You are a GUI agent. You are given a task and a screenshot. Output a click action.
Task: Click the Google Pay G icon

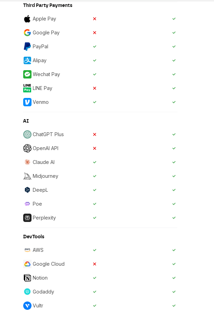click(27, 33)
